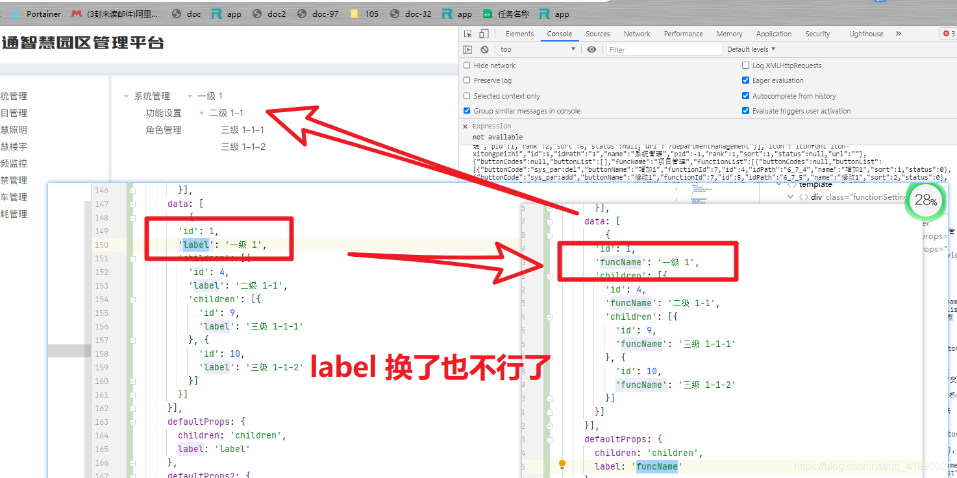Viewport: 957px width, 478px height.
Task: Switch to the Performance tab
Action: (x=683, y=34)
